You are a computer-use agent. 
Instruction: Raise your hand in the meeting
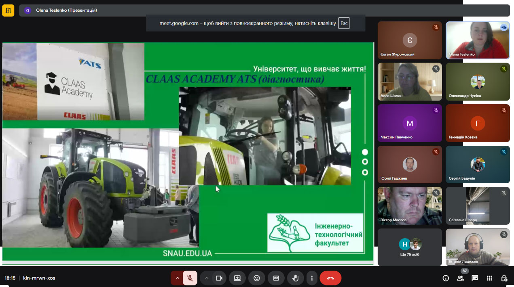click(x=296, y=278)
